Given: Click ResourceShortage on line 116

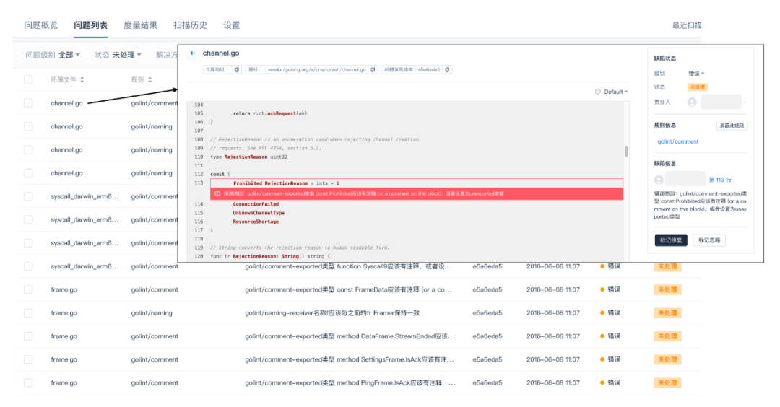Looking at the screenshot, I should click(x=256, y=222).
